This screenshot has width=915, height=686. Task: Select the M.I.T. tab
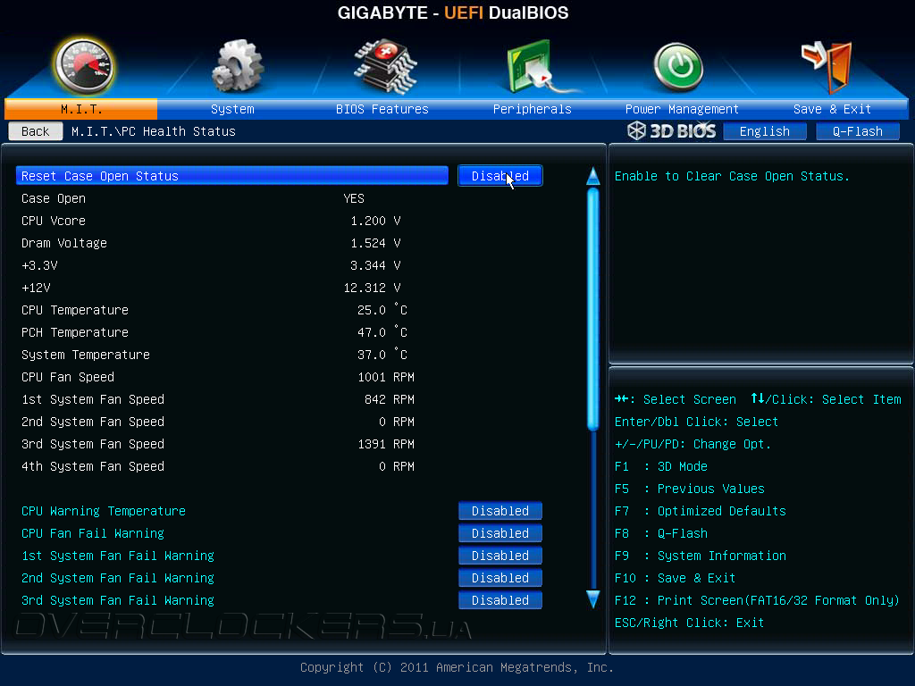pos(81,109)
